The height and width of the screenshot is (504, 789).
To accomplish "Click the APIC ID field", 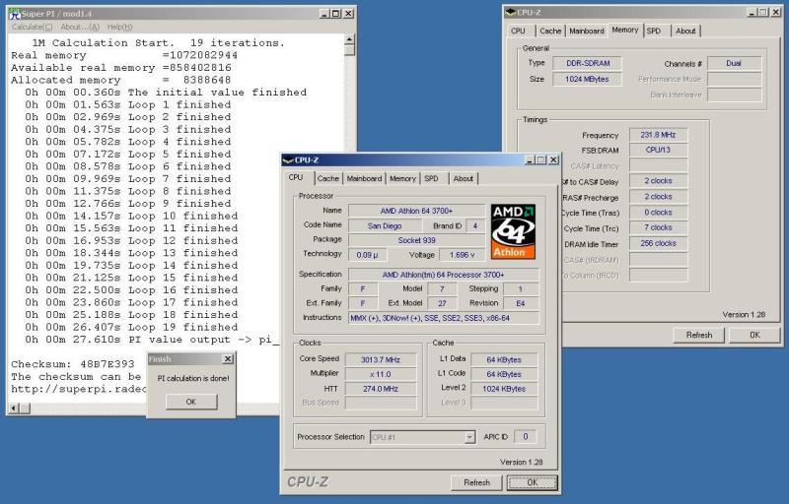I will [526, 437].
